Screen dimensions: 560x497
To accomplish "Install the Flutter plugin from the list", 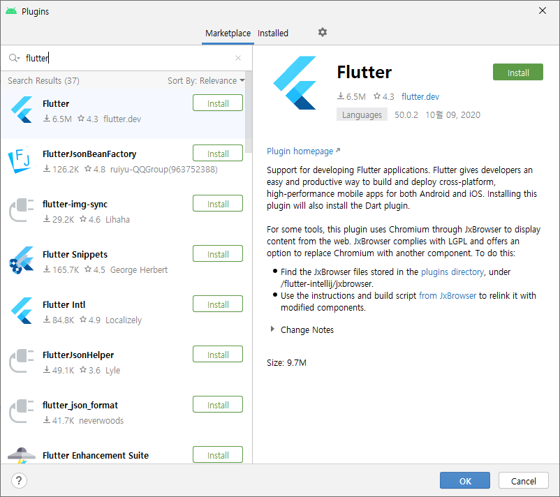I will 218,103.
